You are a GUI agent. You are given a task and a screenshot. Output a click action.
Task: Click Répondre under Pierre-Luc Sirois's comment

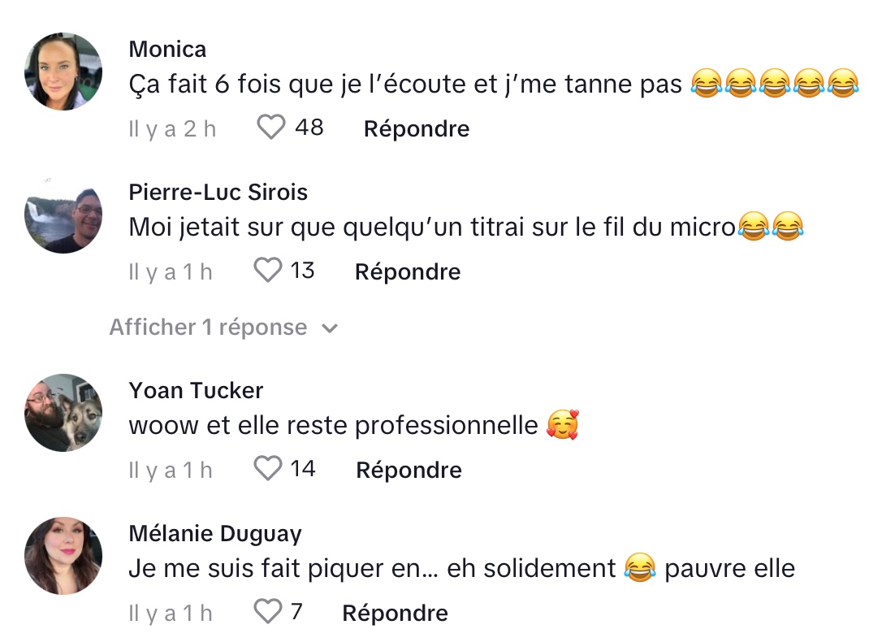[408, 271]
